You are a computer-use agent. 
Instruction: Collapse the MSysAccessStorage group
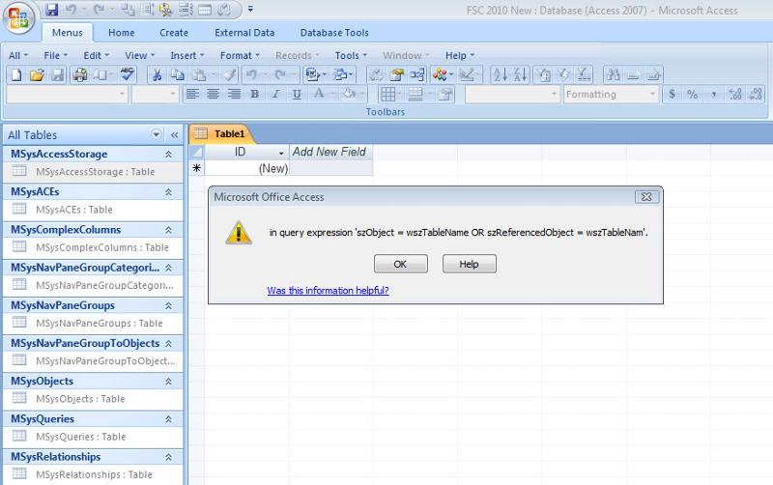click(x=168, y=155)
